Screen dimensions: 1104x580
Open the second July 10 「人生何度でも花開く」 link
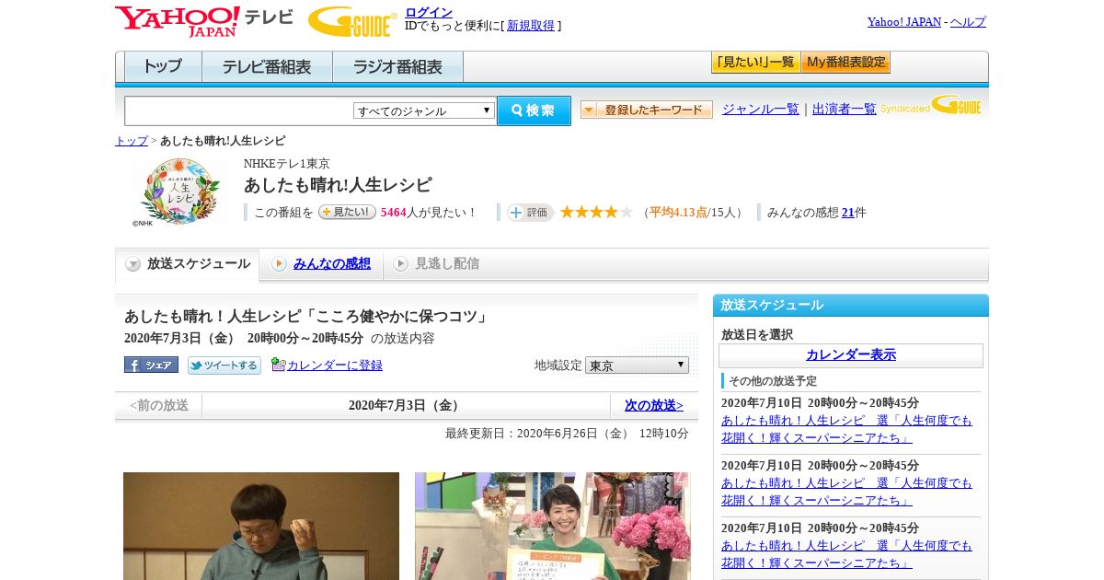point(846,491)
